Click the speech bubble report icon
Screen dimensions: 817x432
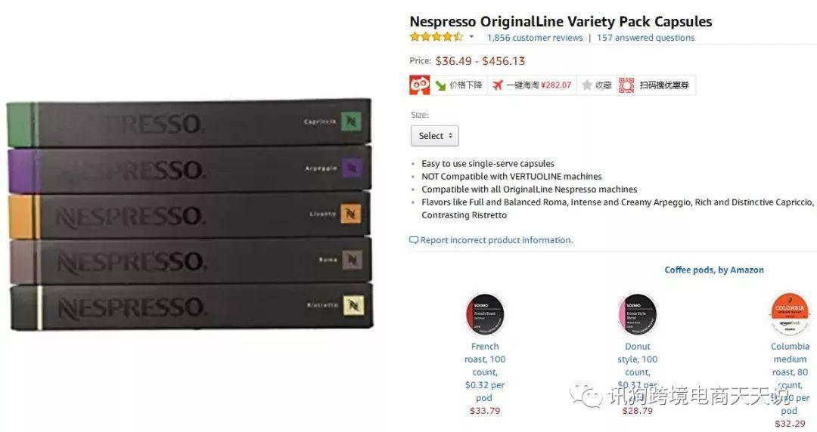point(414,240)
